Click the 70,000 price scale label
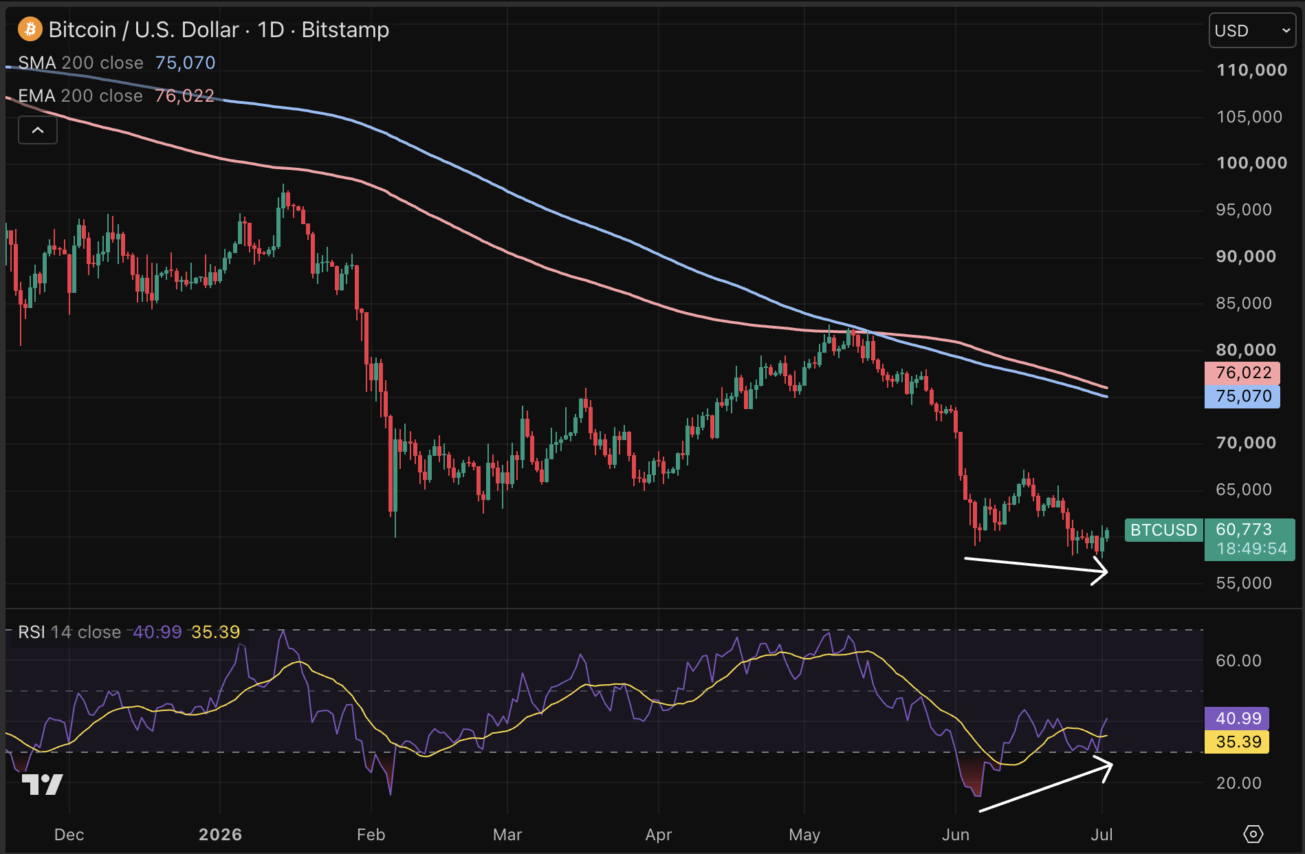The image size is (1305, 854). tap(1246, 443)
